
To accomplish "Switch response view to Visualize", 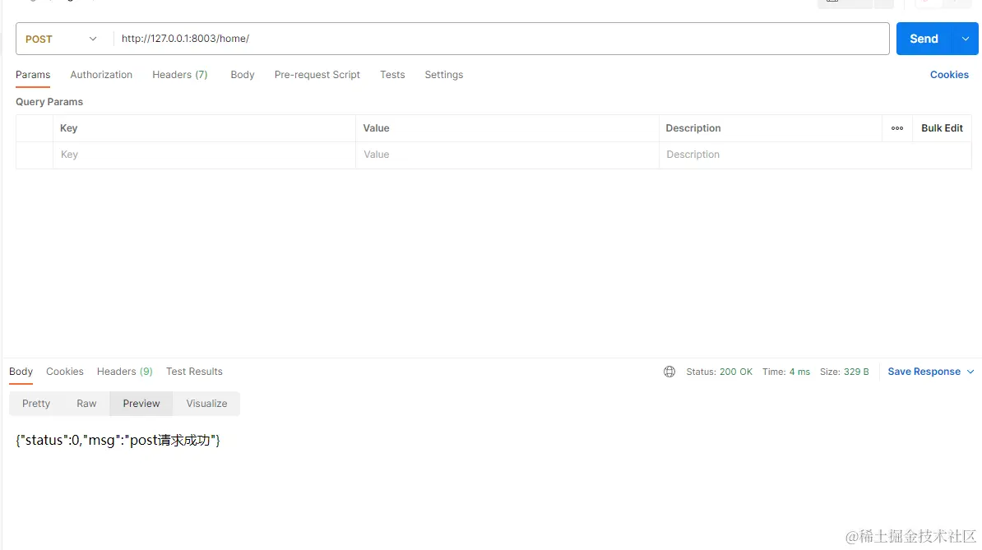I will pos(206,404).
